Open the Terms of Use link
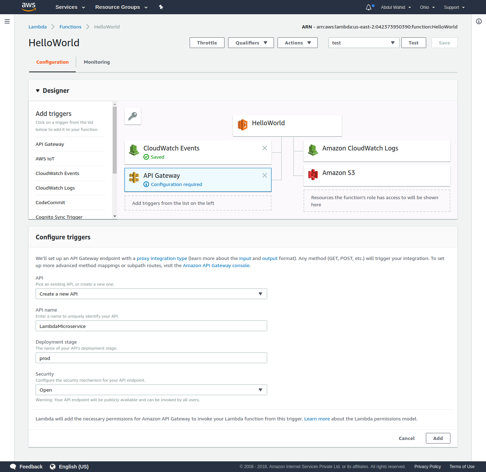 coord(462,467)
